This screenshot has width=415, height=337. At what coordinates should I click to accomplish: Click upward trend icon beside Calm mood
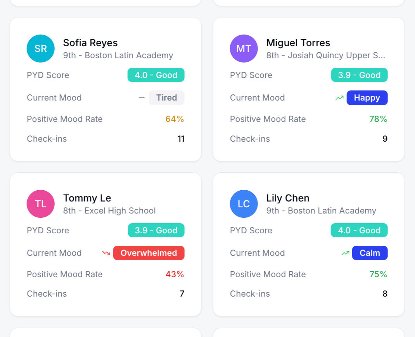coord(345,253)
